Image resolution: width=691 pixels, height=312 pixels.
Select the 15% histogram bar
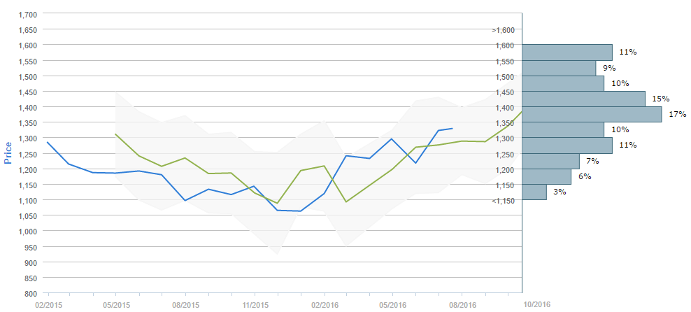pyautogui.click(x=583, y=99)
